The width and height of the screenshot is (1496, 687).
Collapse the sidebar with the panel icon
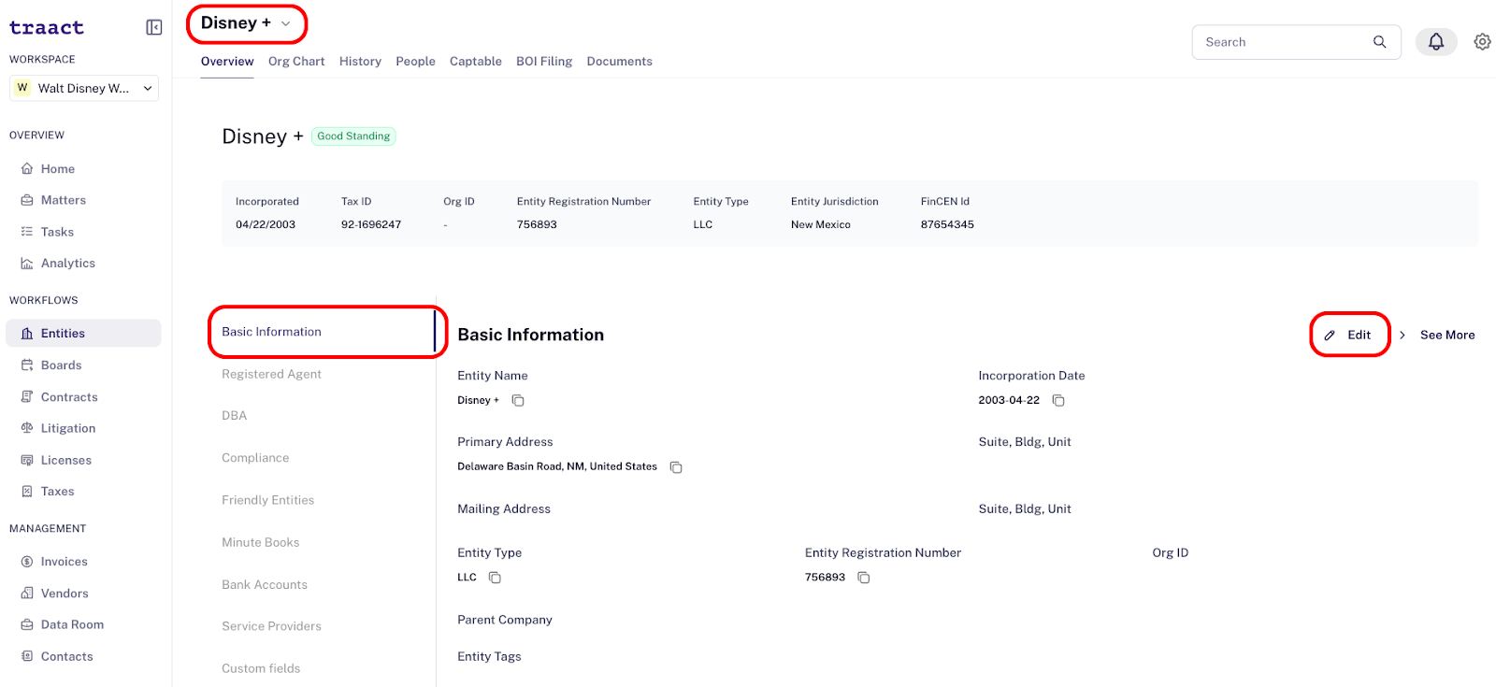pos(154,28)
